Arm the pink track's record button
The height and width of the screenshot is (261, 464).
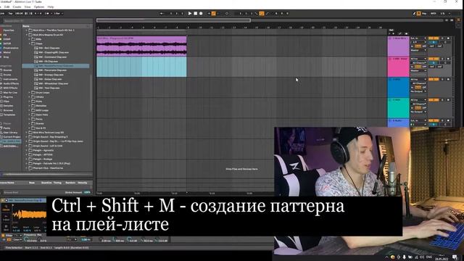point(448,59)
